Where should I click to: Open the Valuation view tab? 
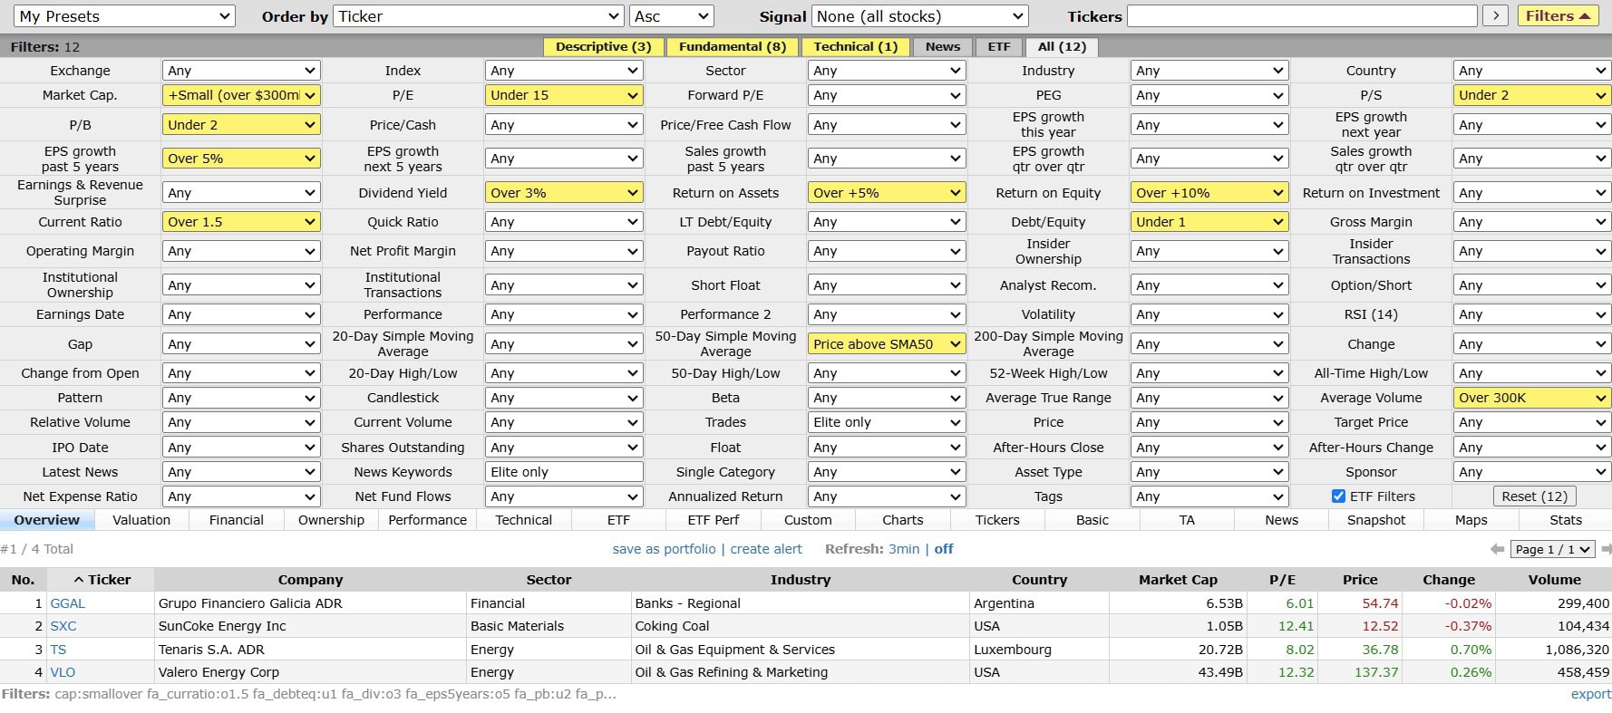point(141,520)
